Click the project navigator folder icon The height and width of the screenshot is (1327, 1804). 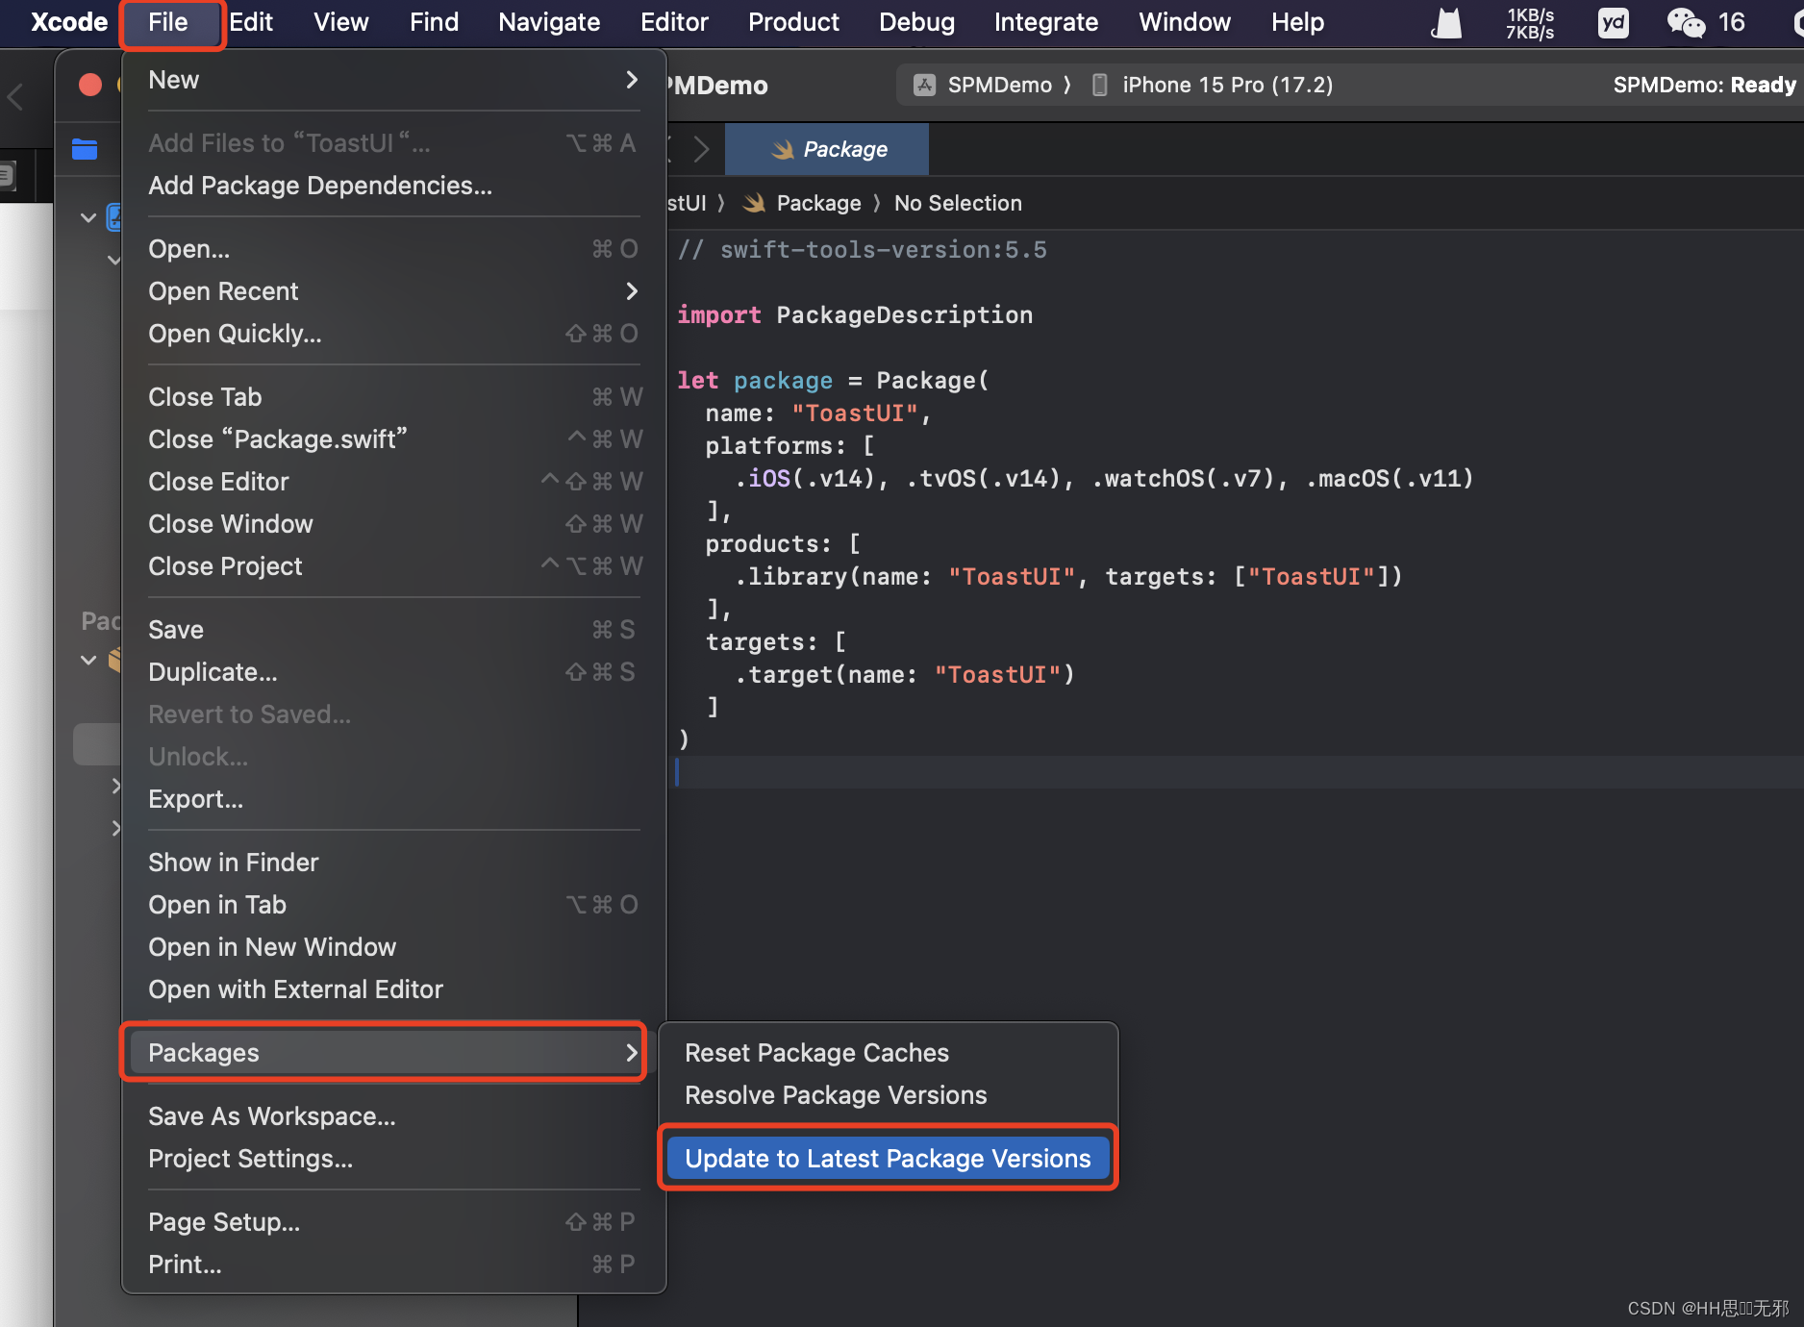[85, 149]
